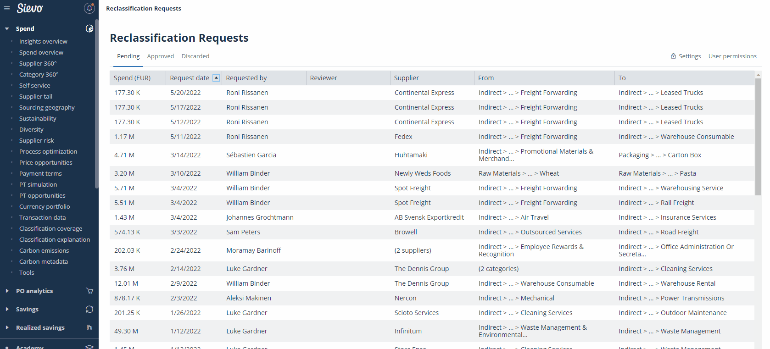Switch to the Approved tab
The image size is (770, 349).
(x=160, y=56)
